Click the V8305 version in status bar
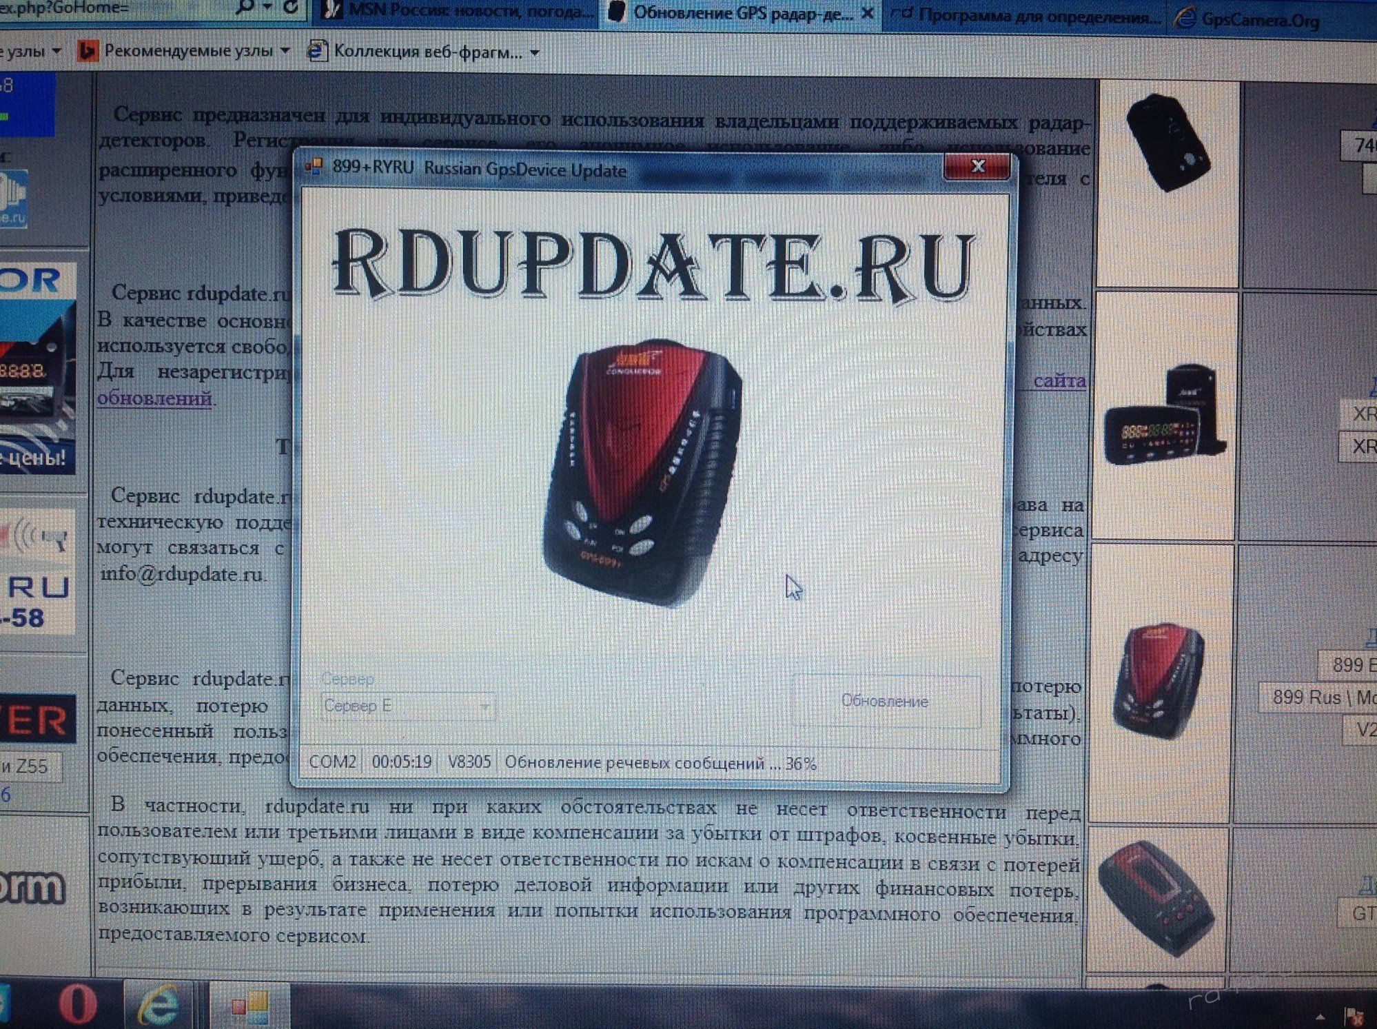Viewport: 1377px width, 1029px height. (469, 762)
